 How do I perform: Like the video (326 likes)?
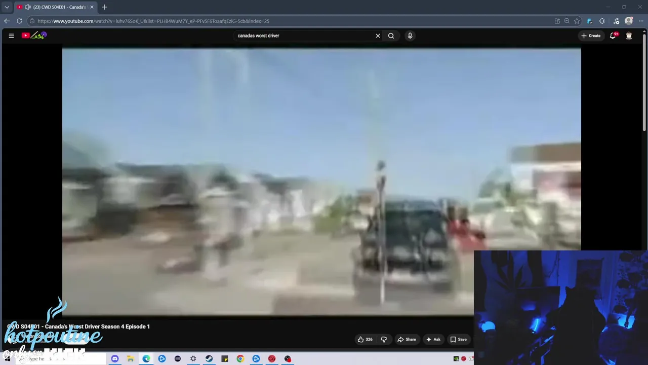click(x=365, y=339)
